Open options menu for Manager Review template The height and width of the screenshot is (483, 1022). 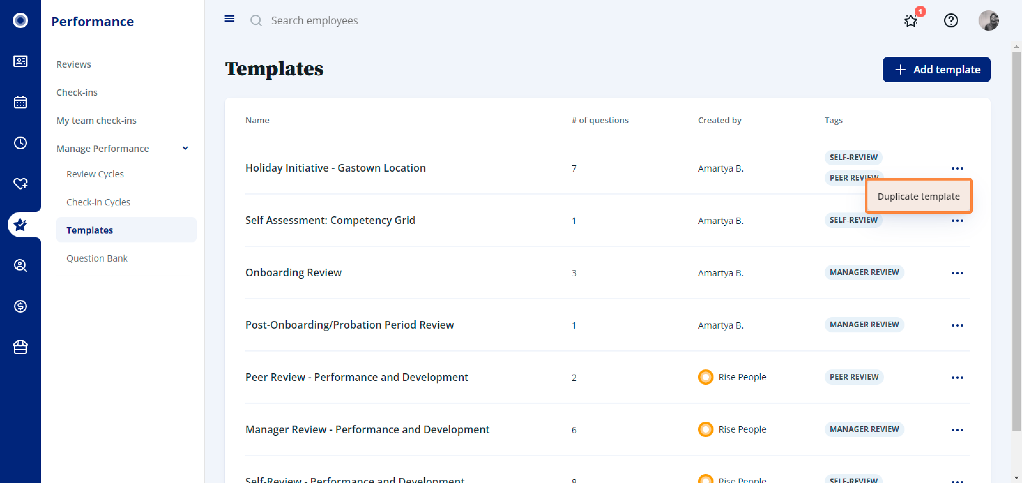(958, 429)
